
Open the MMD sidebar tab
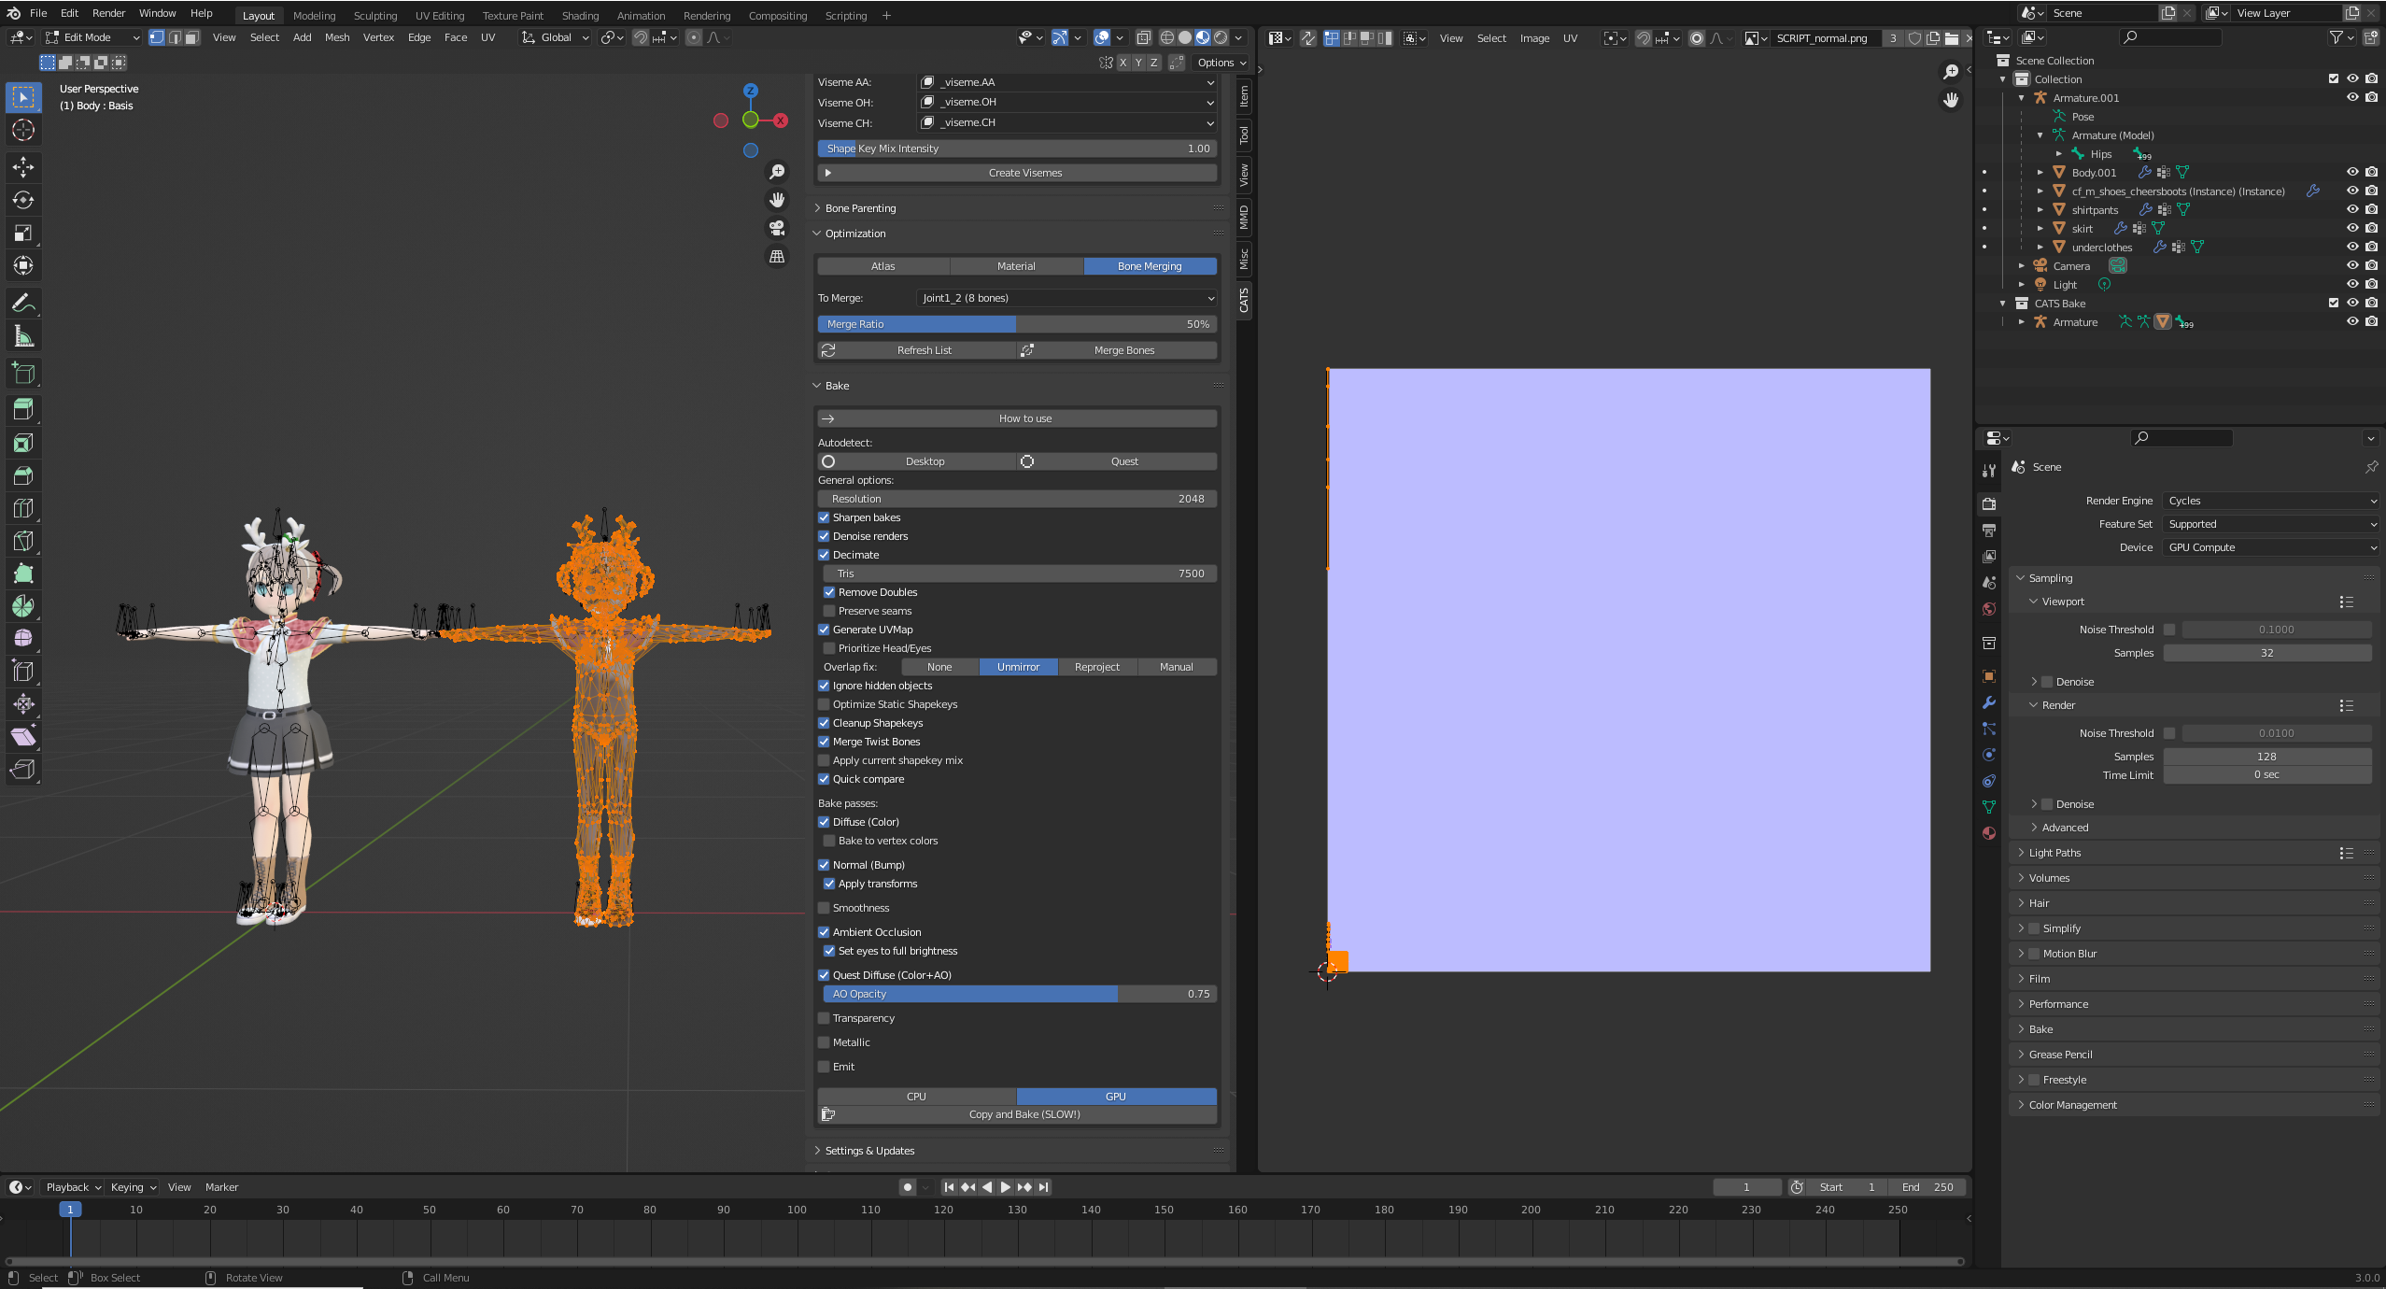[x=1244, y=217]
